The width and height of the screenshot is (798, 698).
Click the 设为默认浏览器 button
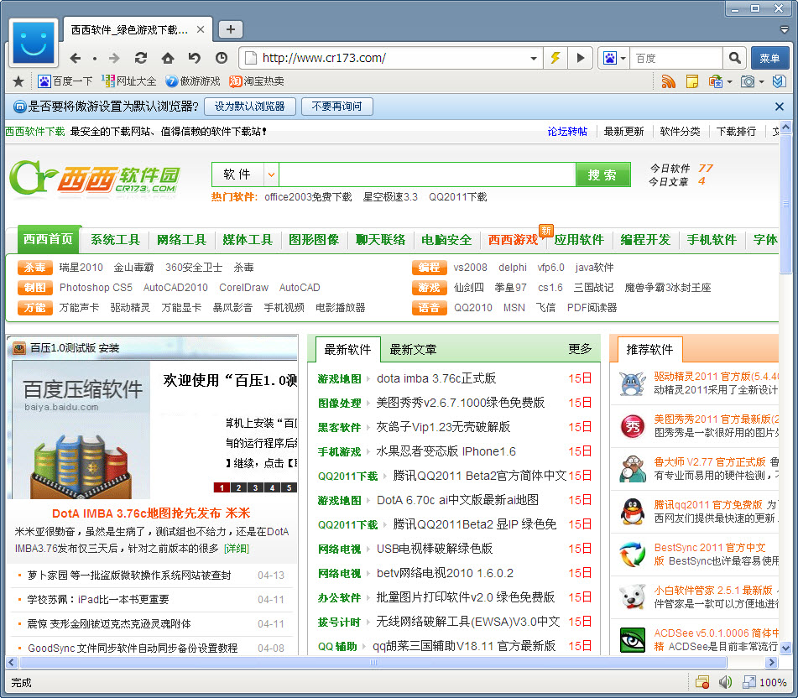click(249, 107)
